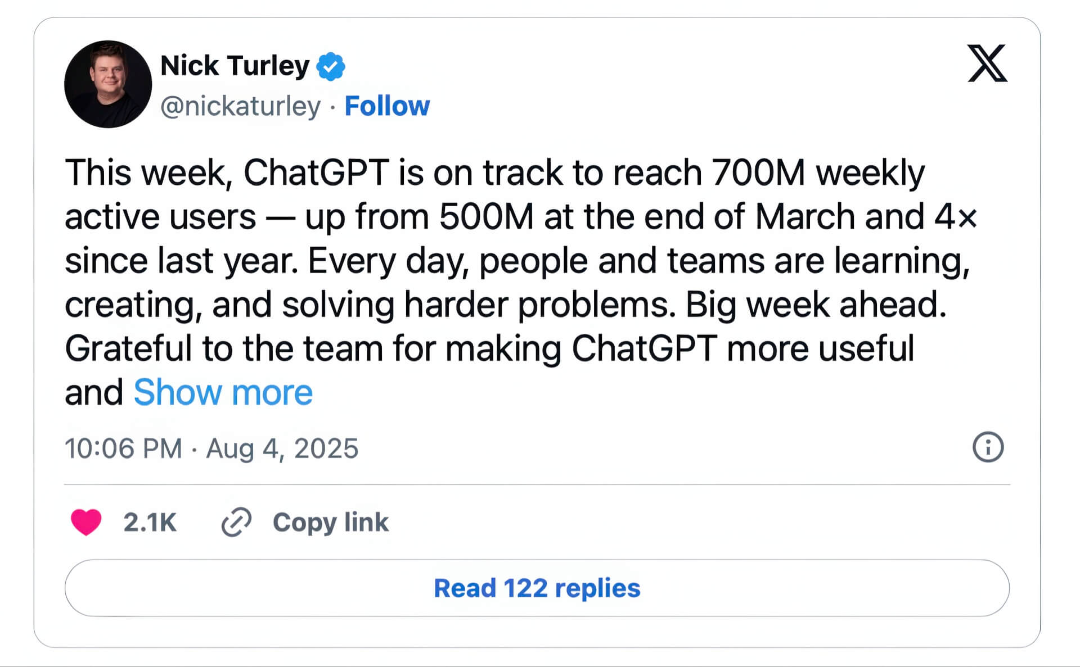The image size is (1080, 667).
Task: Click the 'since last year' phrase
Action: pos(182,261)
